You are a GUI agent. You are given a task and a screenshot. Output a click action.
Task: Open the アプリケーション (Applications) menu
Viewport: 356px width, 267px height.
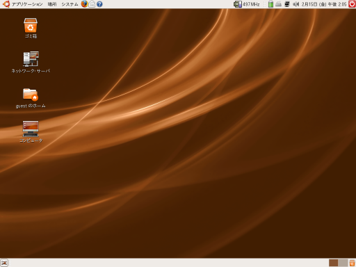click(x=27, y=4)
